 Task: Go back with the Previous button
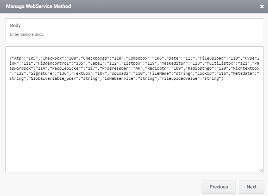tap(219, 187)
